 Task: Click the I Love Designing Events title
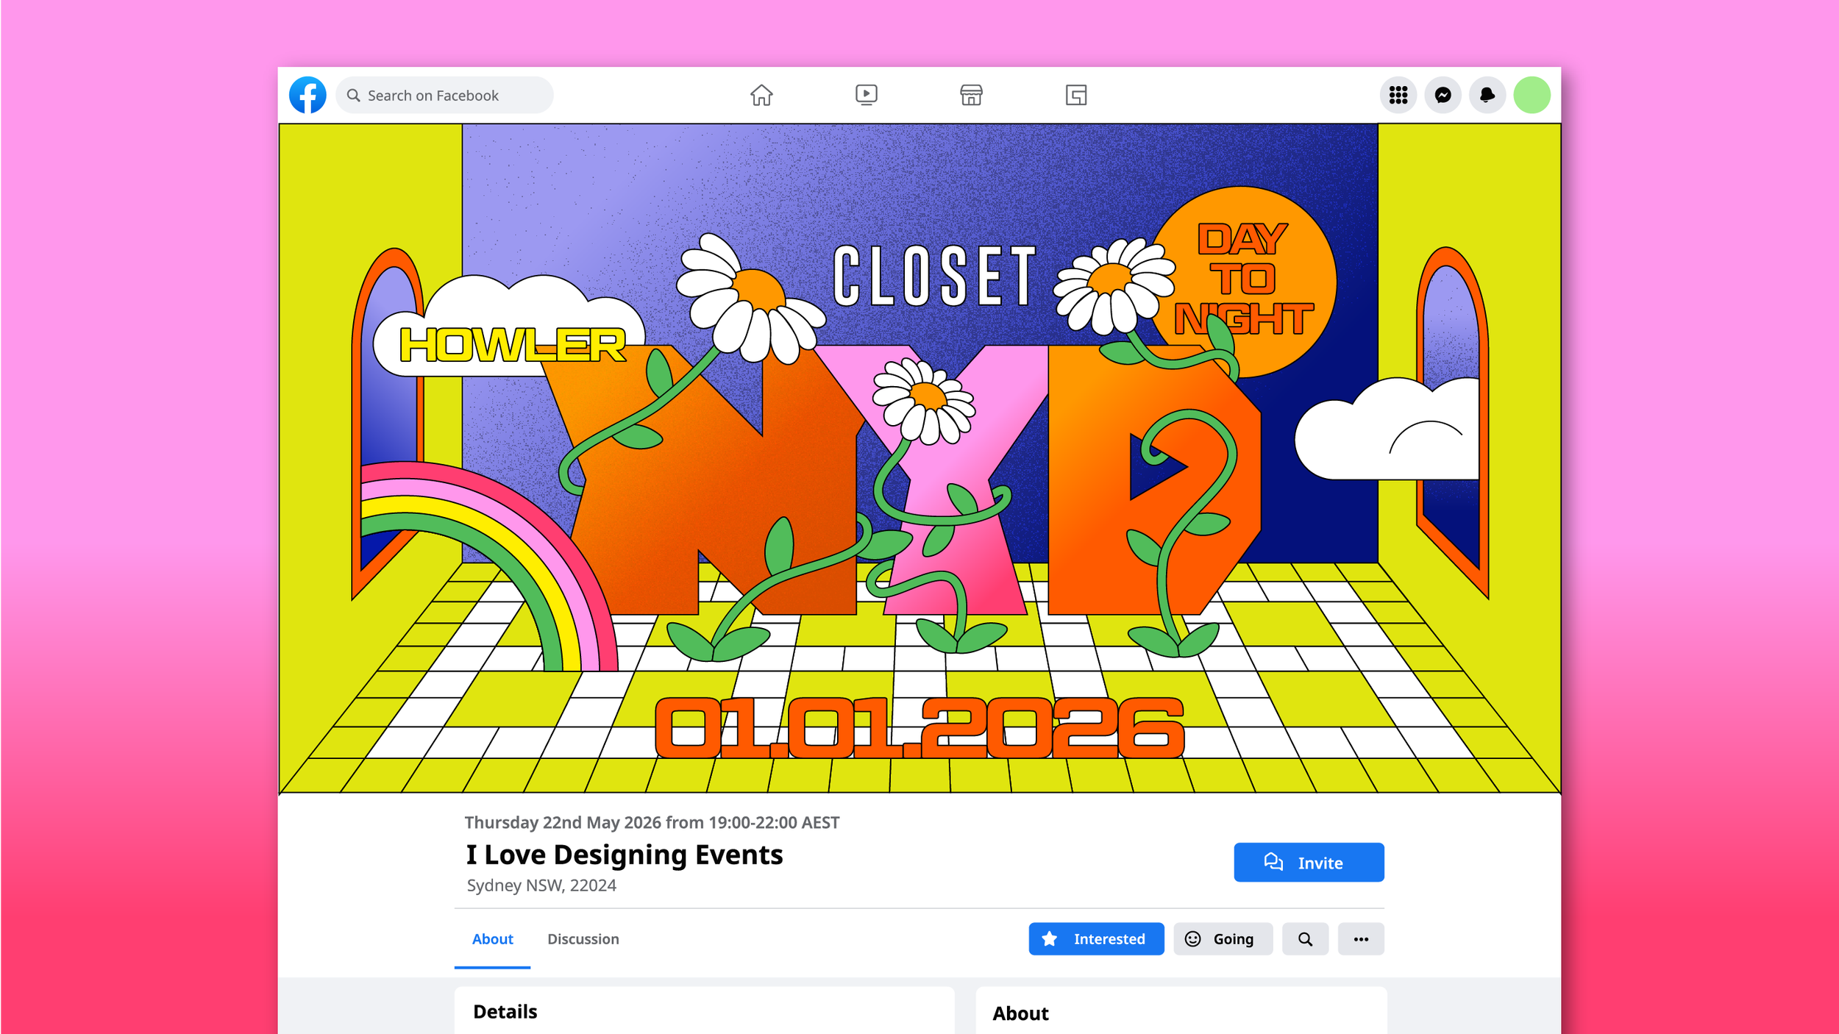pos(625,855)
